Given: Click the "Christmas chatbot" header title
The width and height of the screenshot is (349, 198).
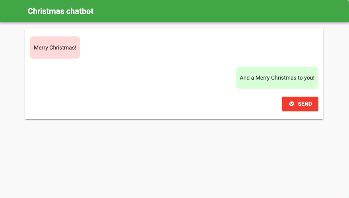Looking at the screenshot, I should click(x=60, y=11).
